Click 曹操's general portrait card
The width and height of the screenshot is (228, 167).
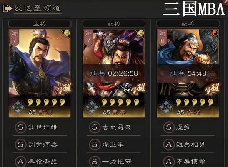pos(40,73)
